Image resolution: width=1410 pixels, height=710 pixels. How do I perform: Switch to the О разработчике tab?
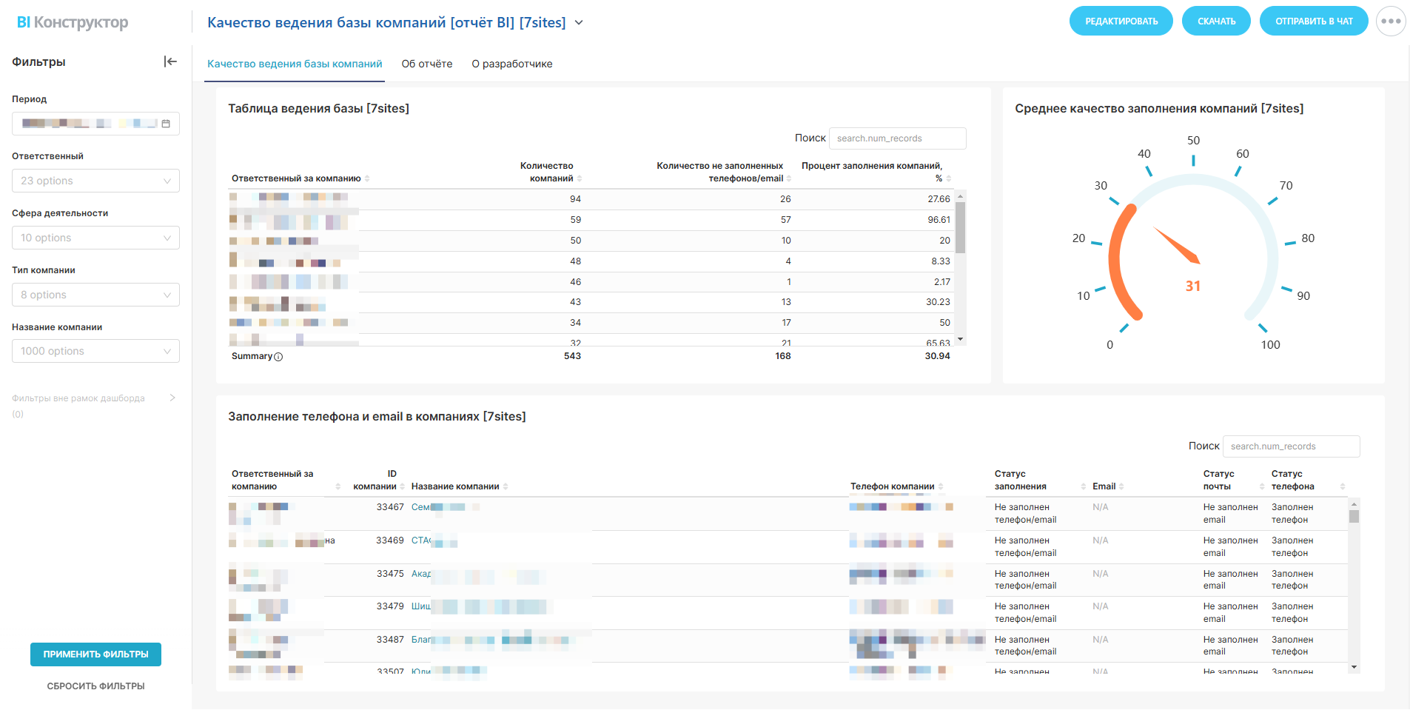pos(511,64)
